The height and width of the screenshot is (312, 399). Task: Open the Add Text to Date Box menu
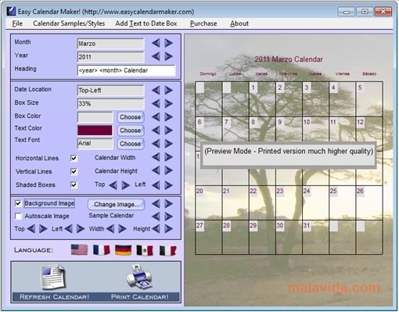click(x=146, y=23)
